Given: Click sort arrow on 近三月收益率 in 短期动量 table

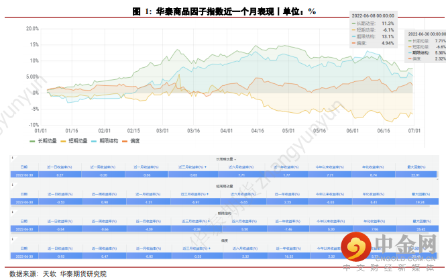Looking at the screenshot, I should pyautogui.click(x=208, y=194).
